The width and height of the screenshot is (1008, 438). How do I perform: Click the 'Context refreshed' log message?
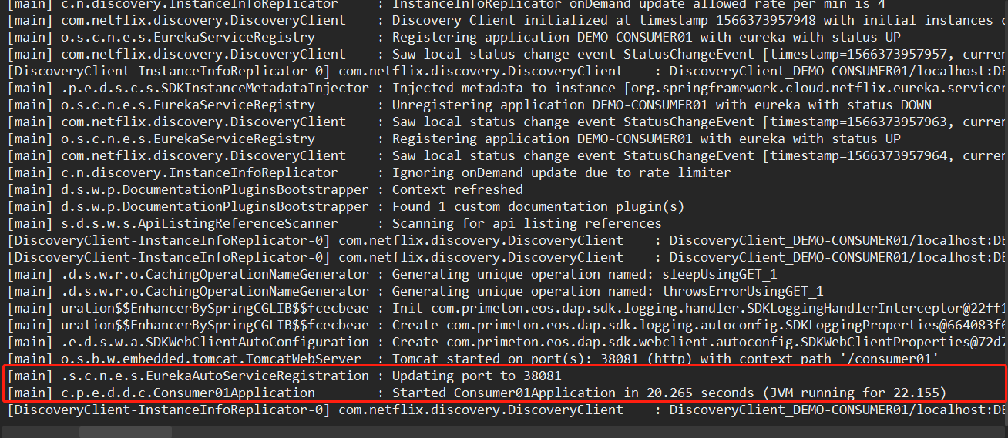click(x=457, y=189)
